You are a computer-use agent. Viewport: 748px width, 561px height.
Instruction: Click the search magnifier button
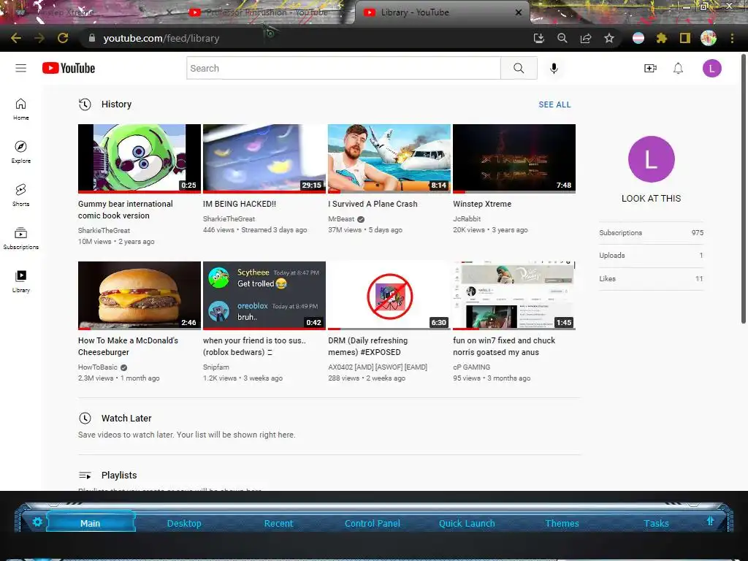[x=519, y=68]
